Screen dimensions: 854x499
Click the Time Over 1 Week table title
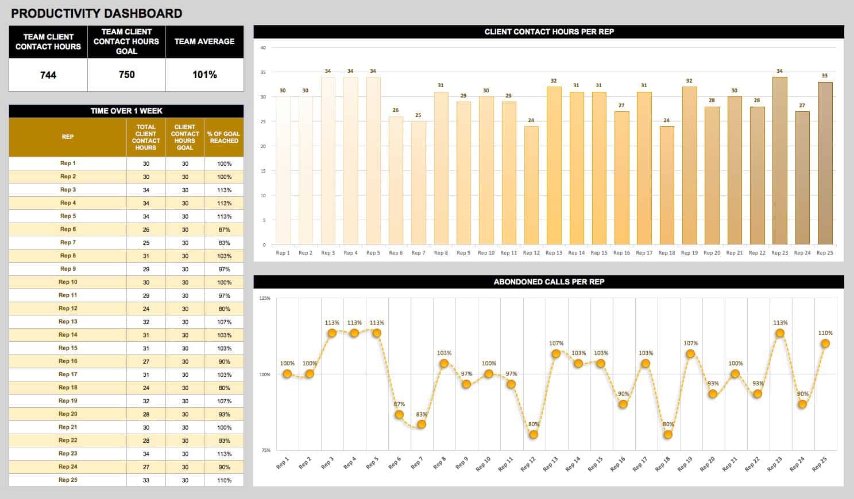126,111
